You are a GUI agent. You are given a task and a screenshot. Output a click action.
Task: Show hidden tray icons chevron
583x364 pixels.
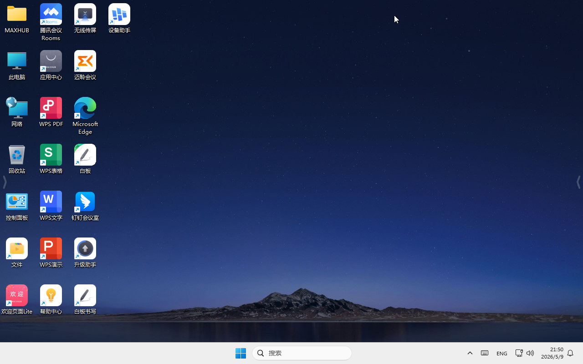coord(470,353)
